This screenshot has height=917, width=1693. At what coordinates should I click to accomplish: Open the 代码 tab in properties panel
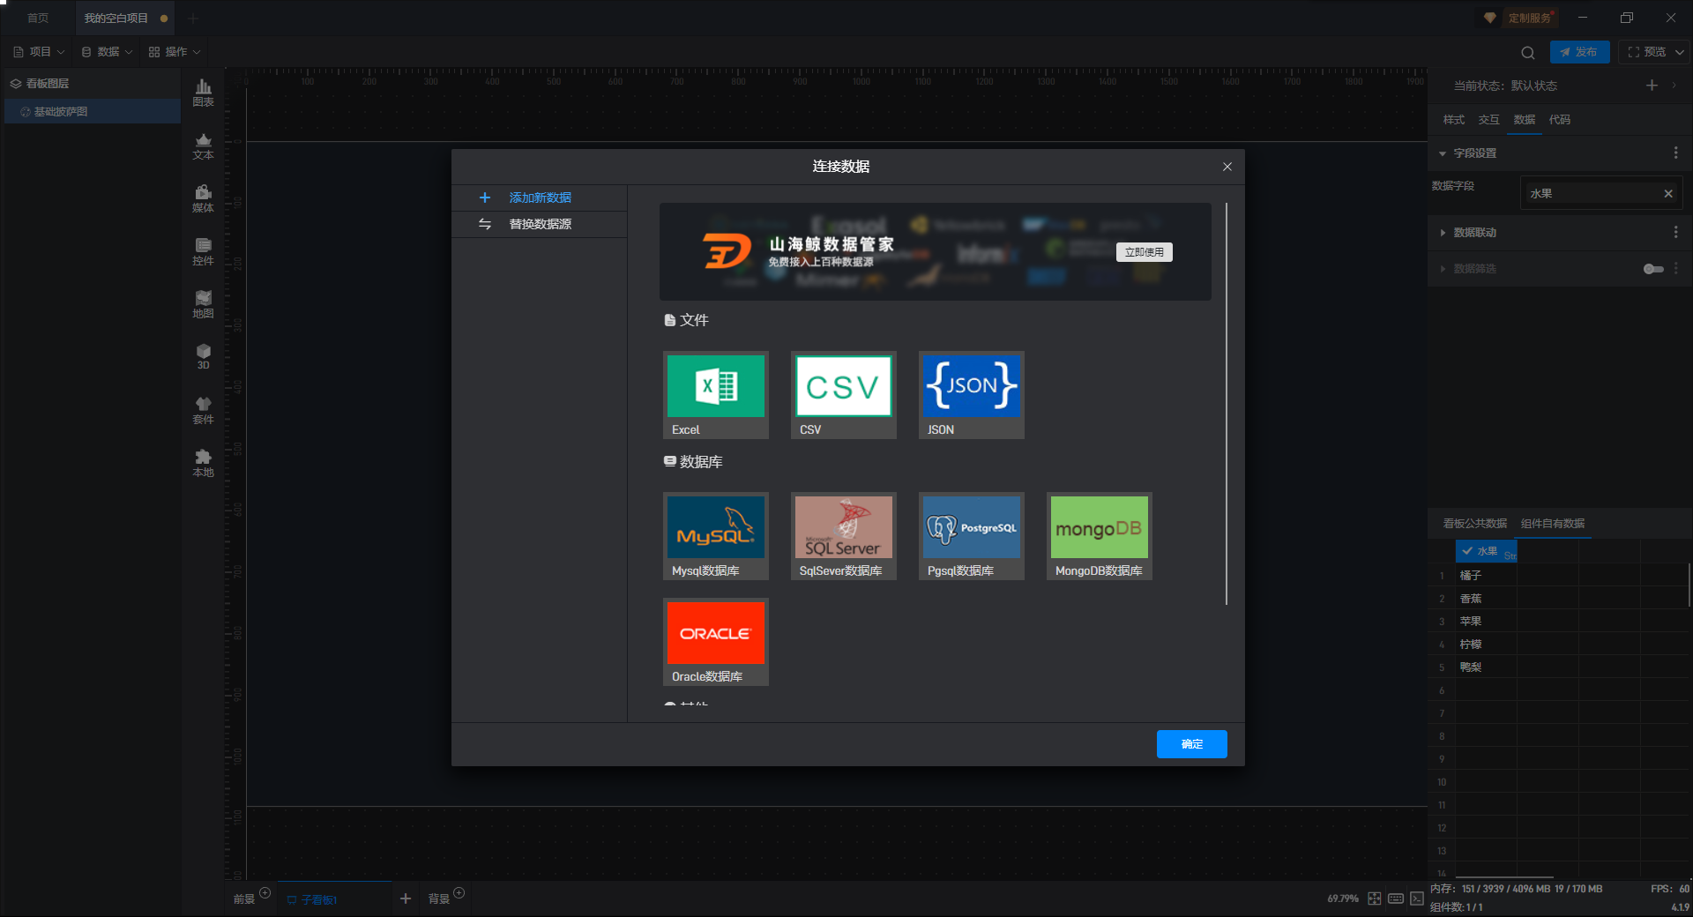(x=1559, y=120)
